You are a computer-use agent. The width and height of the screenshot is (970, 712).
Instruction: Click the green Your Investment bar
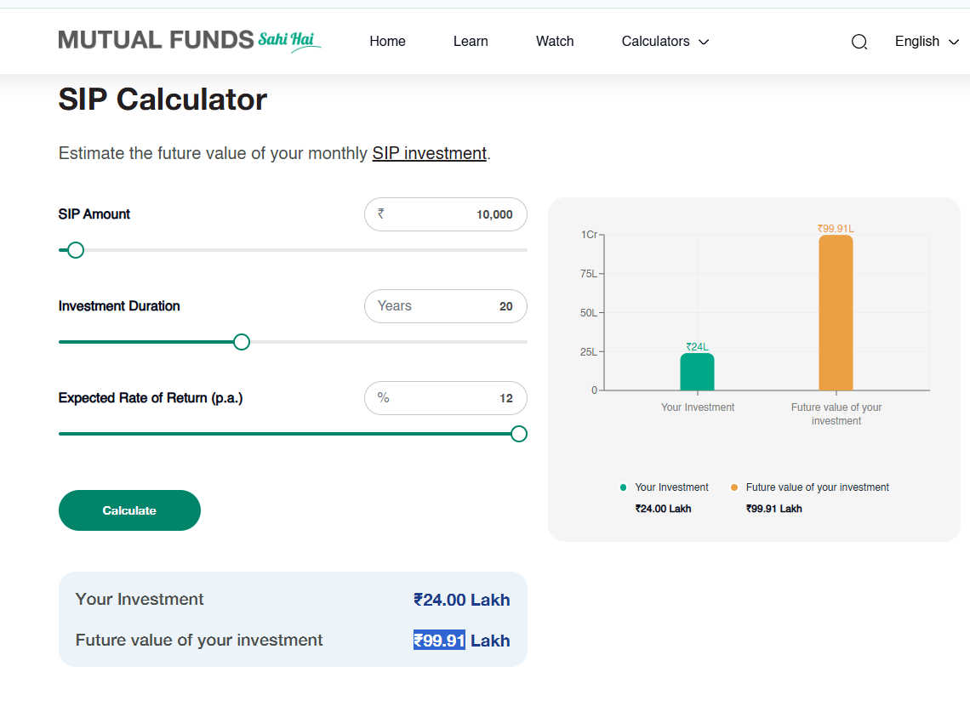(697, 373)
